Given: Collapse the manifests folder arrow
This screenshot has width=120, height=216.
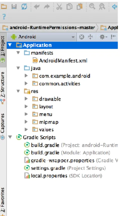Looking at the screenshot, I should tap(18, 53).
